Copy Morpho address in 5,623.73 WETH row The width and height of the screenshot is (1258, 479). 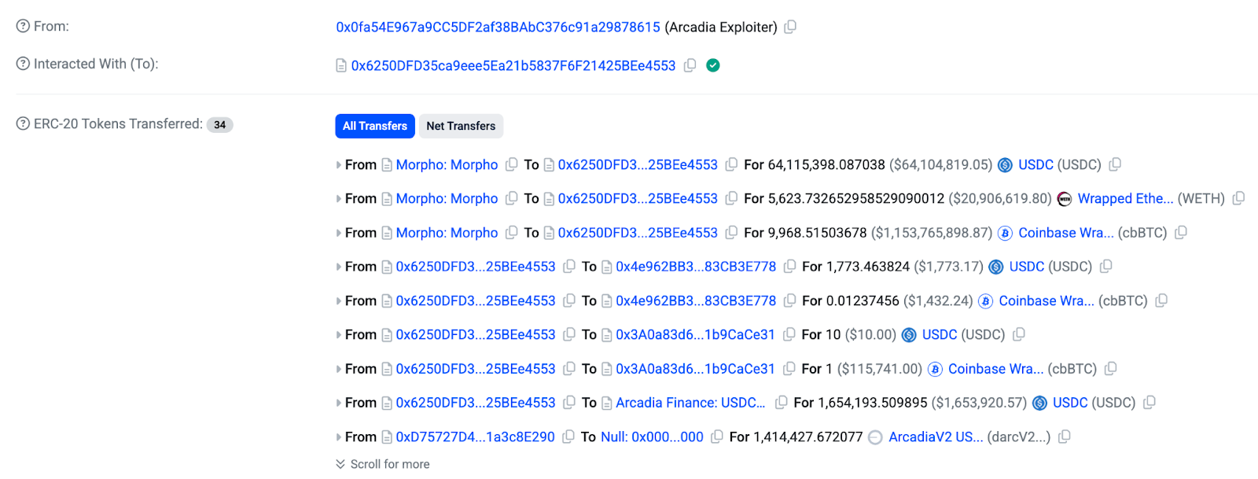(511, 198)
